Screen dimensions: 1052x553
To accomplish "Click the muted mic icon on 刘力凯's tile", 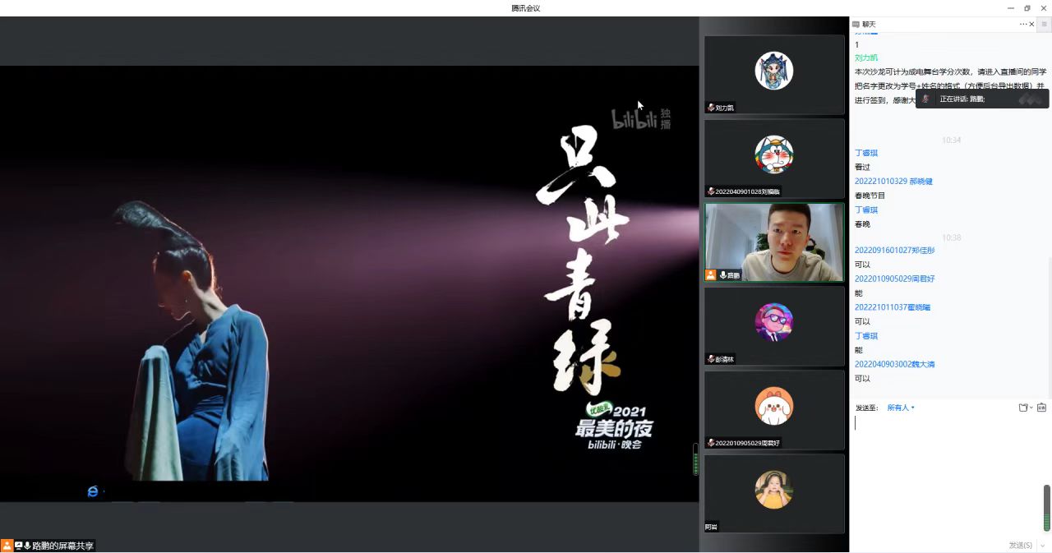I will [x=711, y=108].
